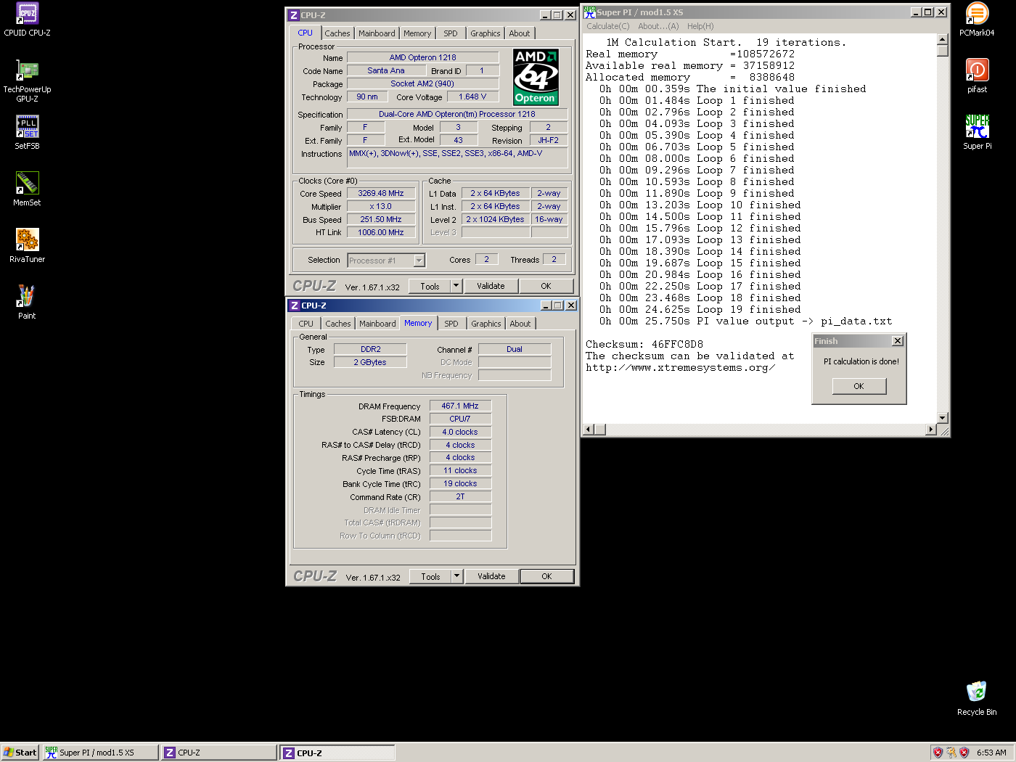Click the top CPU-Z window title icon

pos(294,15)
